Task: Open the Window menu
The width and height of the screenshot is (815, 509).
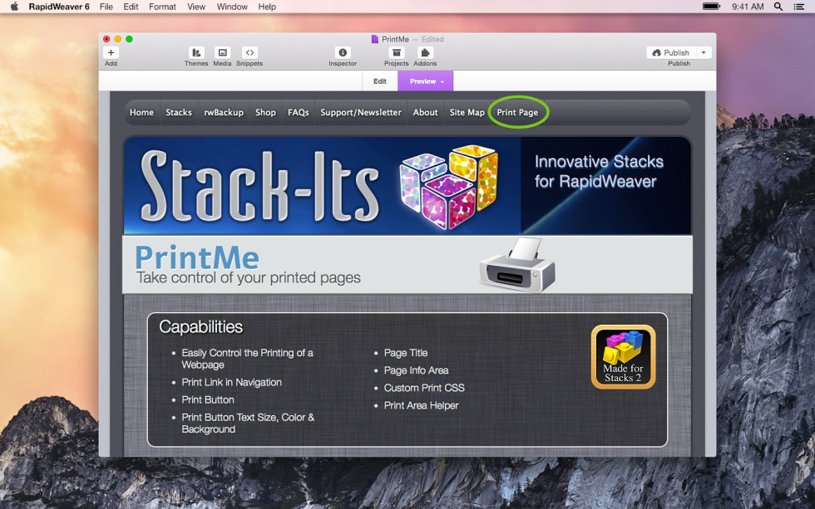Action: click(232, 7)
